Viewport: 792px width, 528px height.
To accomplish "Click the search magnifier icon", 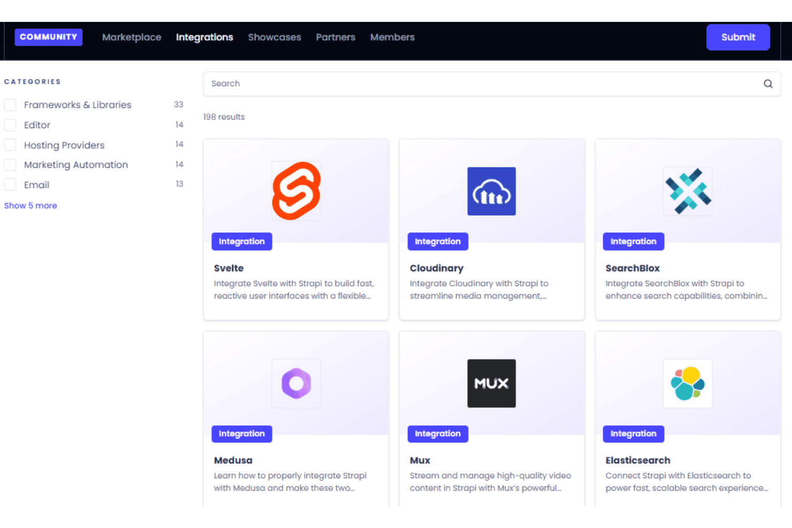I will 768,83.
